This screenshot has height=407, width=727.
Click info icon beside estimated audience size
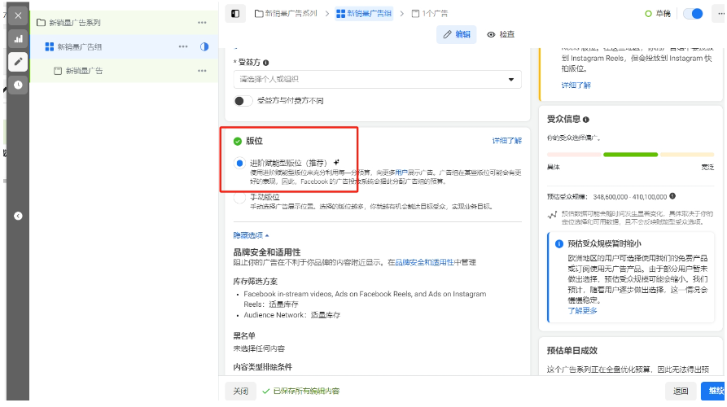coord(672,196)
